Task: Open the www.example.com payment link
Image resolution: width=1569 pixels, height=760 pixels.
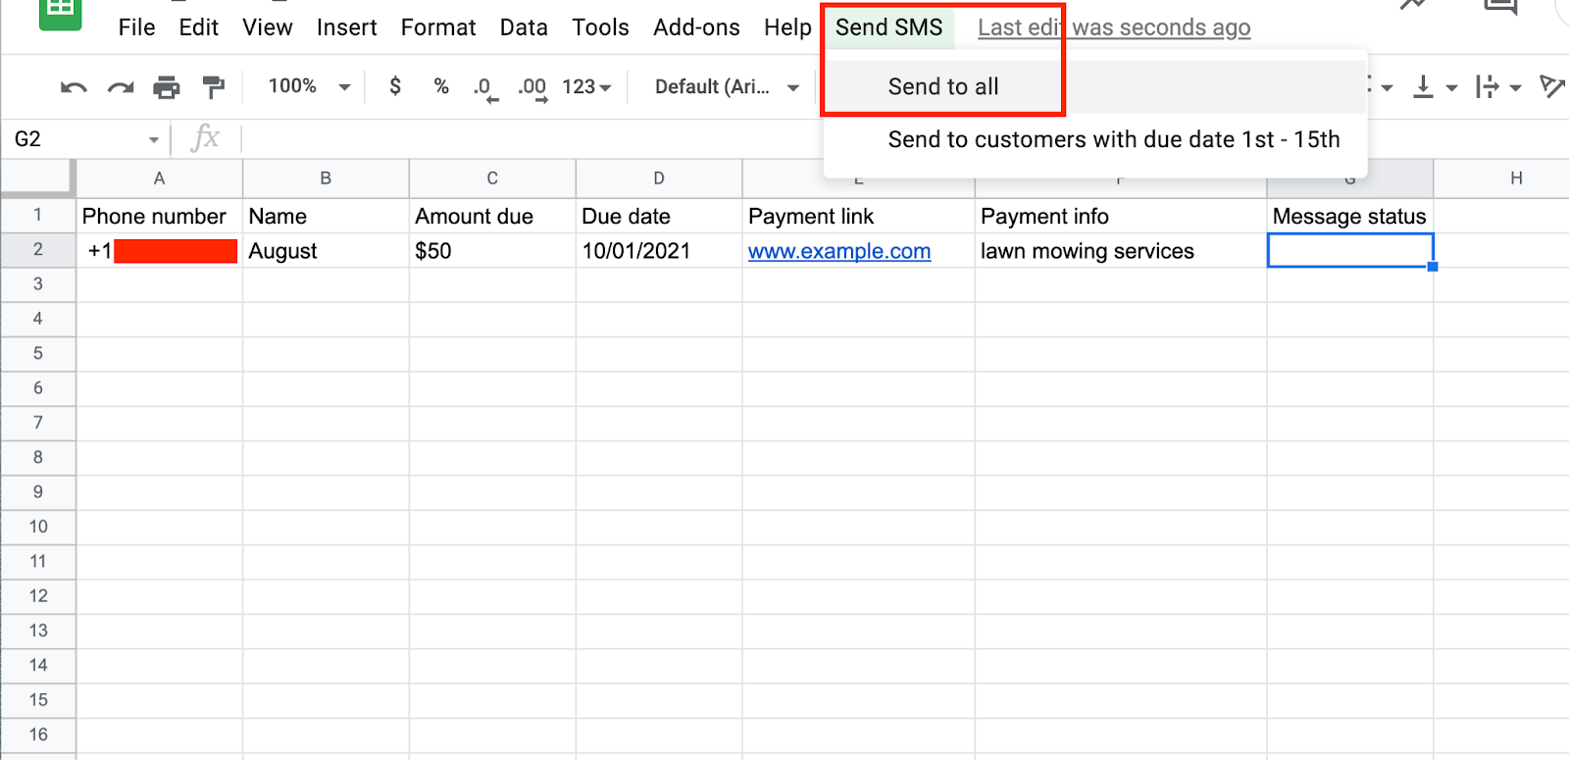Action: (x=838, y=251)
